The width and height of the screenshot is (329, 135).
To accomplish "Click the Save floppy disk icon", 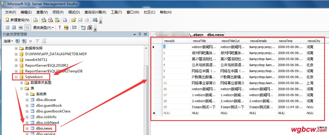I will 80,20.
